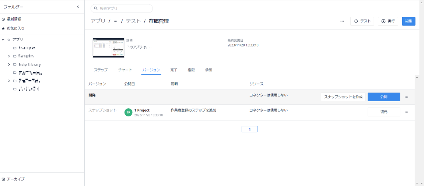Open お気に入り favorites in the sidebar

16,28
